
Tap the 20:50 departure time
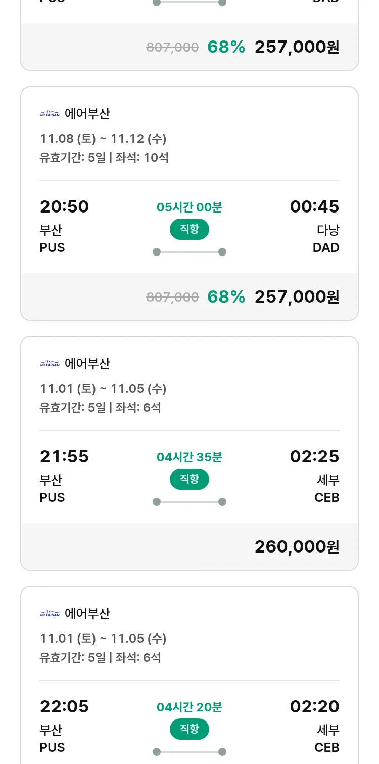click(x=64, y=207)
